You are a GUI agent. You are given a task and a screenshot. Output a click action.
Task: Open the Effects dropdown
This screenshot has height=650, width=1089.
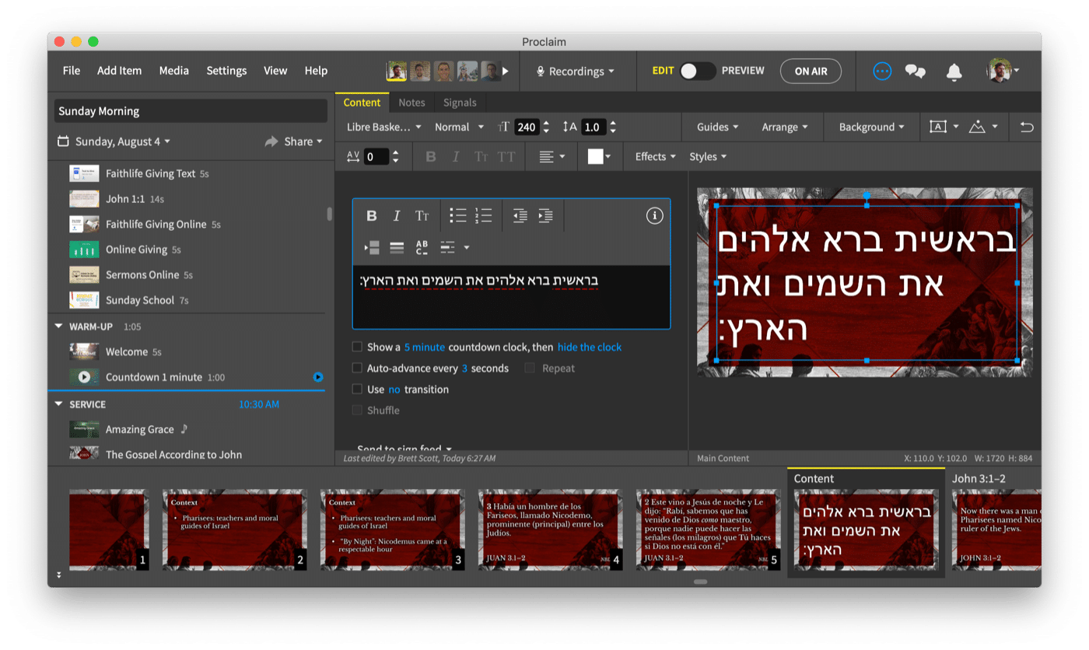pyautogui.click(x=655, y=156)
